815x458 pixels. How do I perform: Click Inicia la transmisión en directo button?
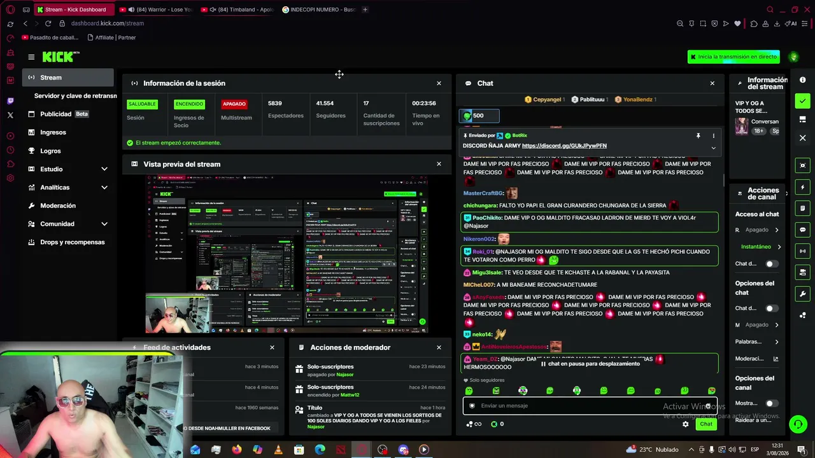733,57
